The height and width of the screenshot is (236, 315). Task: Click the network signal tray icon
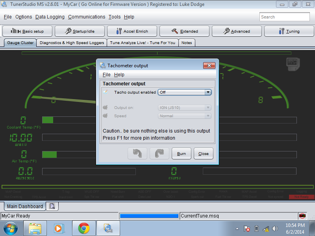tap(265, 229)
